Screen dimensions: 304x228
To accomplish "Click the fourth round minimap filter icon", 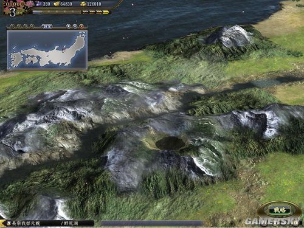I will [x=32, y=26].
